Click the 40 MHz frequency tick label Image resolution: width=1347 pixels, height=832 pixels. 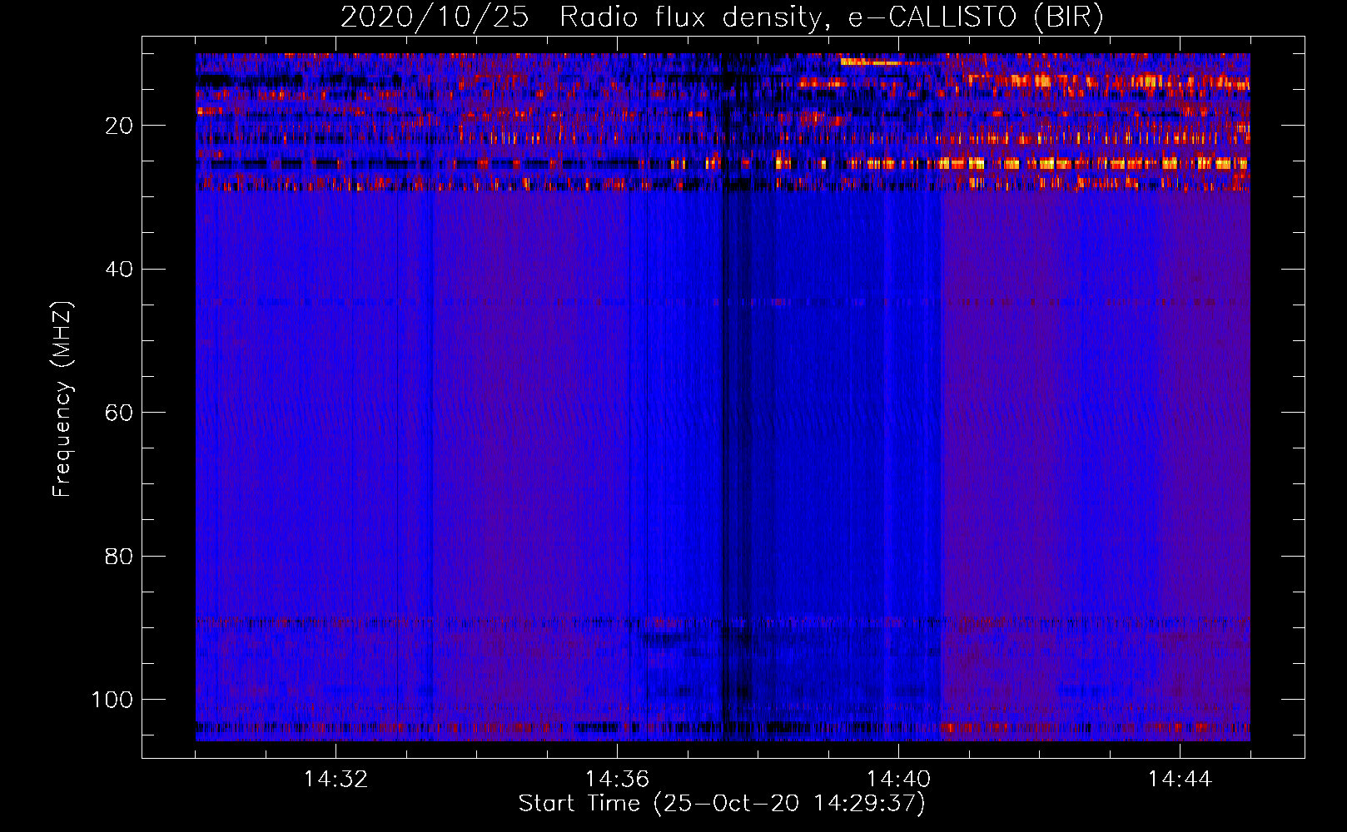coord(119,270)
